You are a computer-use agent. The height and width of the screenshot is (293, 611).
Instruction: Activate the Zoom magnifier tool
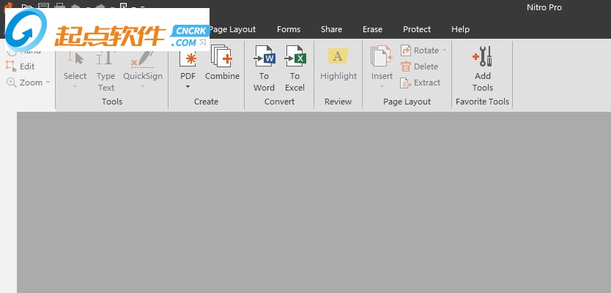(x=25, y=83)
